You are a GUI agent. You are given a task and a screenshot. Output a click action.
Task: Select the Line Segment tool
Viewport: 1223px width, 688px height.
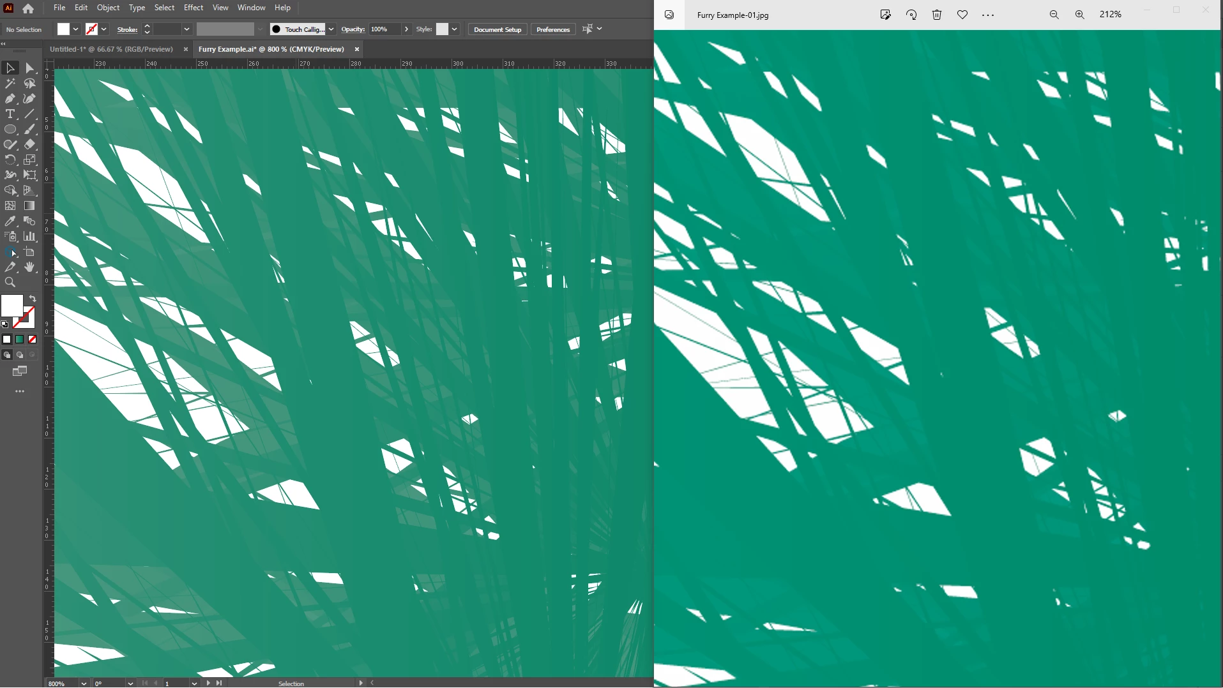[29, 114]
